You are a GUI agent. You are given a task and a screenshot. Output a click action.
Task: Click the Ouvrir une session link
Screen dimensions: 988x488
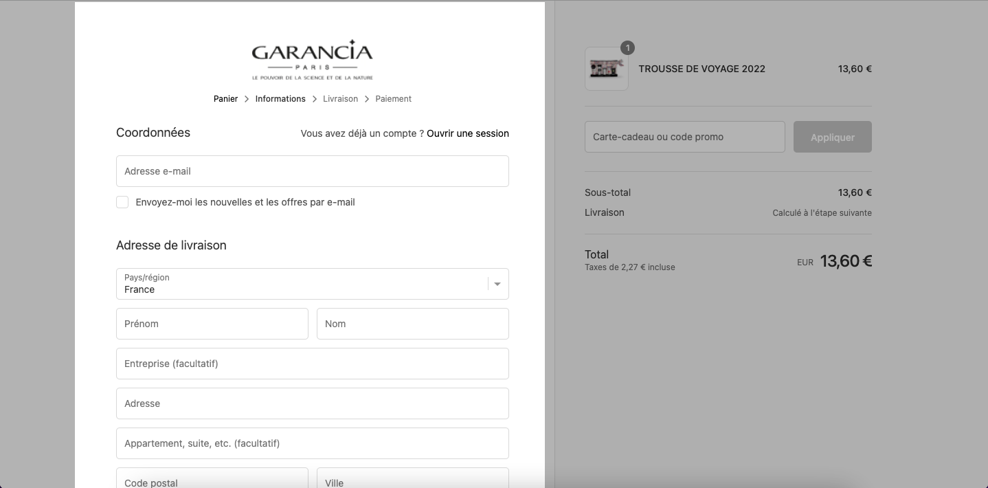coord(468,133)
